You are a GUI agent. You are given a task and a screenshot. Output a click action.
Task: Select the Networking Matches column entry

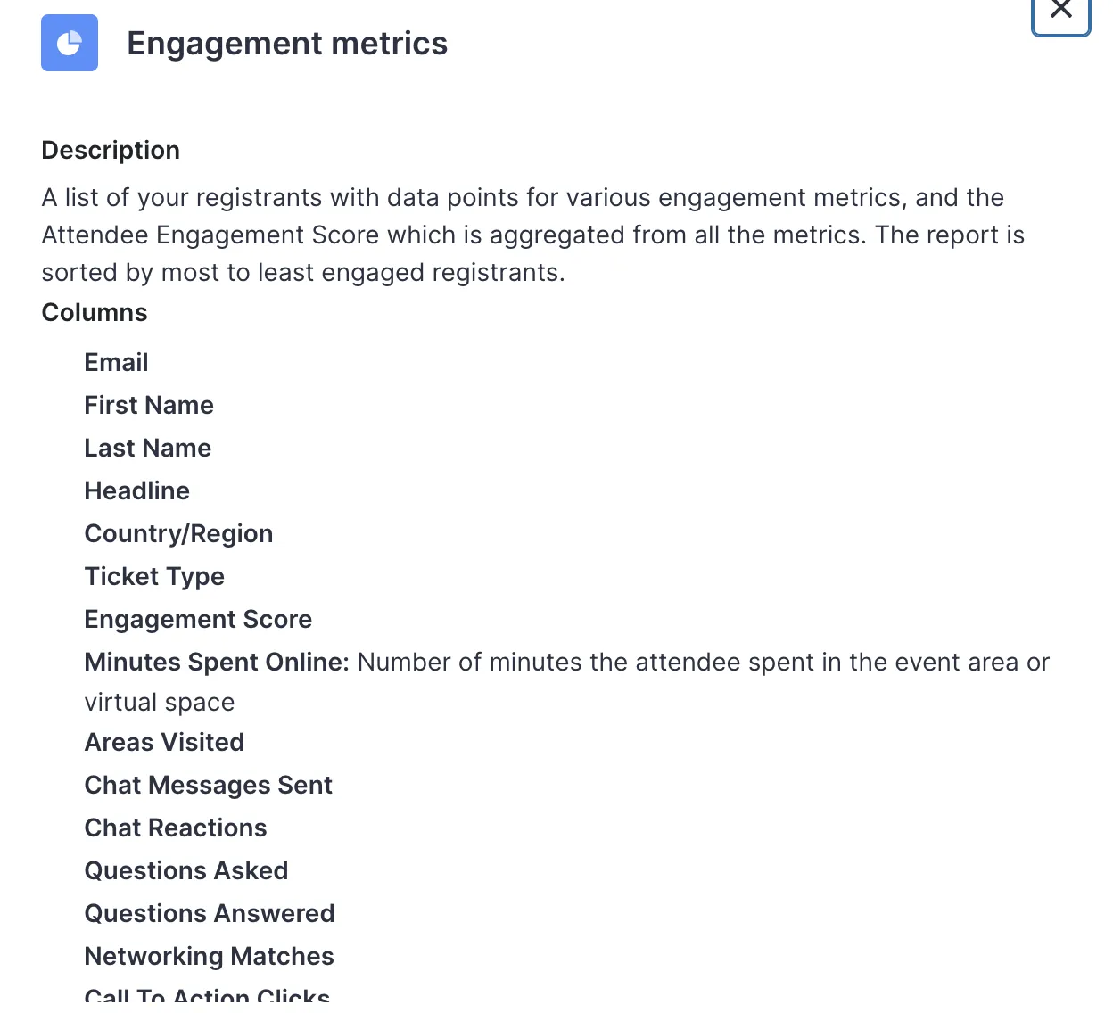click(209, 956)
